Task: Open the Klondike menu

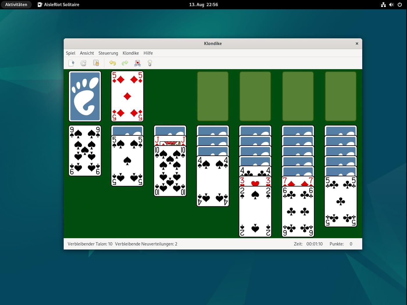Action: pos(131,53)
